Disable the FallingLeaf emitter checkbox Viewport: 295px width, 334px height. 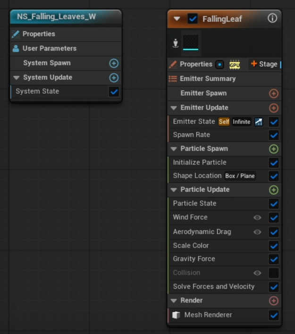[x=193, y=19]
